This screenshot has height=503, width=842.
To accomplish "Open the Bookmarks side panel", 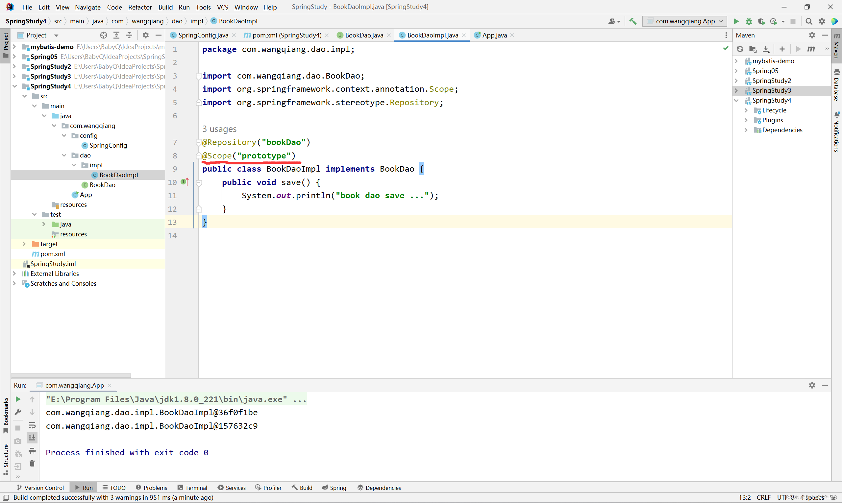I will point(5,415).
